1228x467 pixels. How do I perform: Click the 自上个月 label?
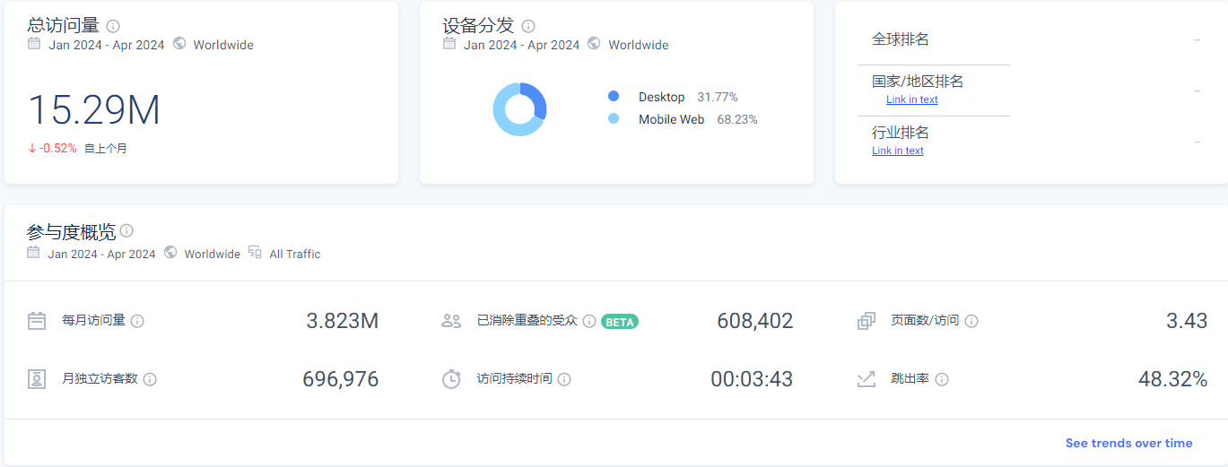click(106, 149)
